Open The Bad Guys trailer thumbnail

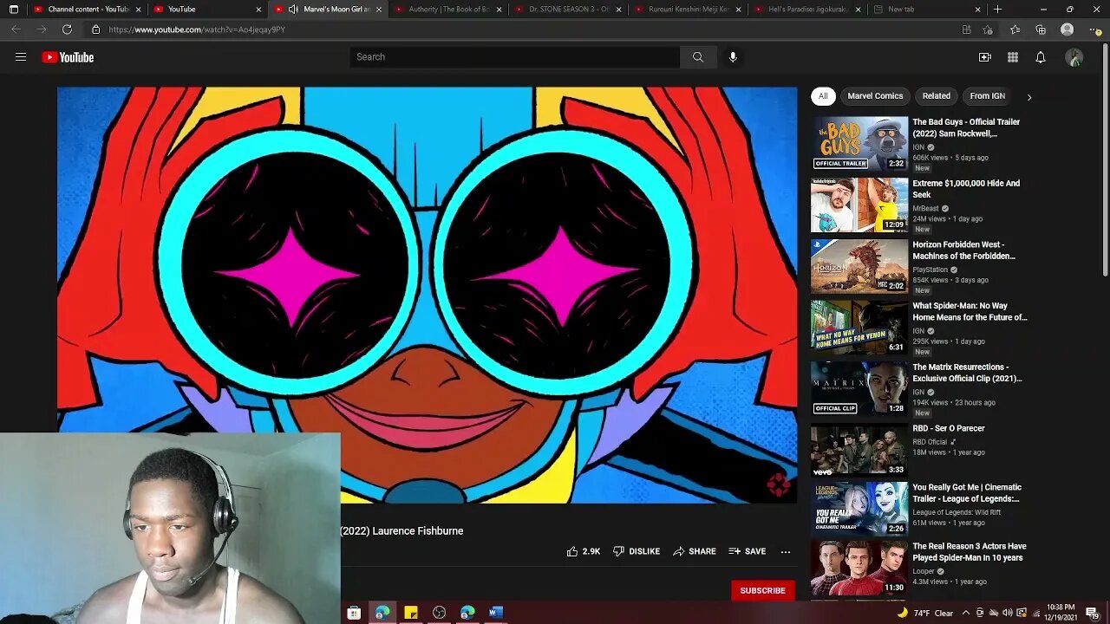click(x=859, y=144)
